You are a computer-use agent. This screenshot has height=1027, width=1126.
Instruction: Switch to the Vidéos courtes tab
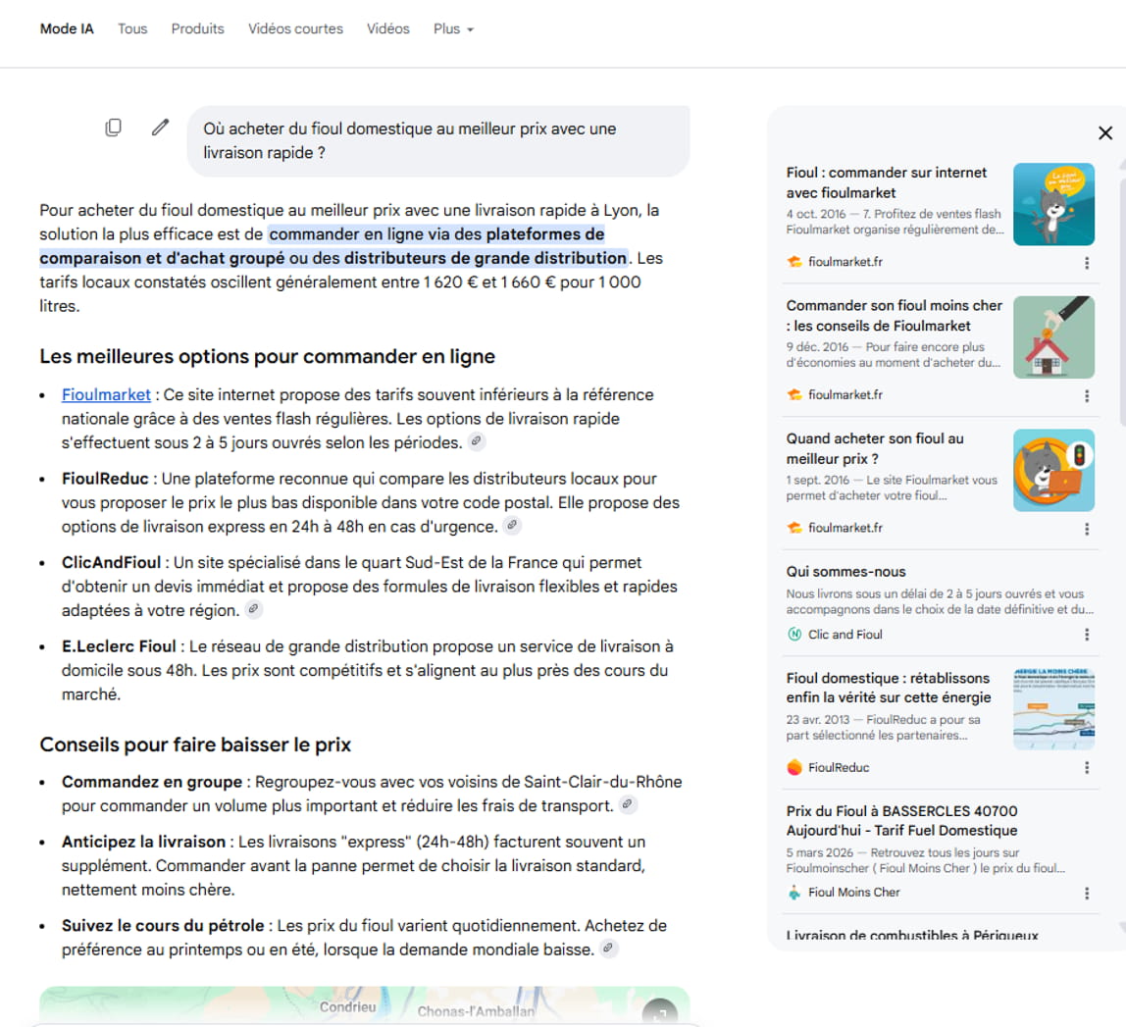[295, 28]
